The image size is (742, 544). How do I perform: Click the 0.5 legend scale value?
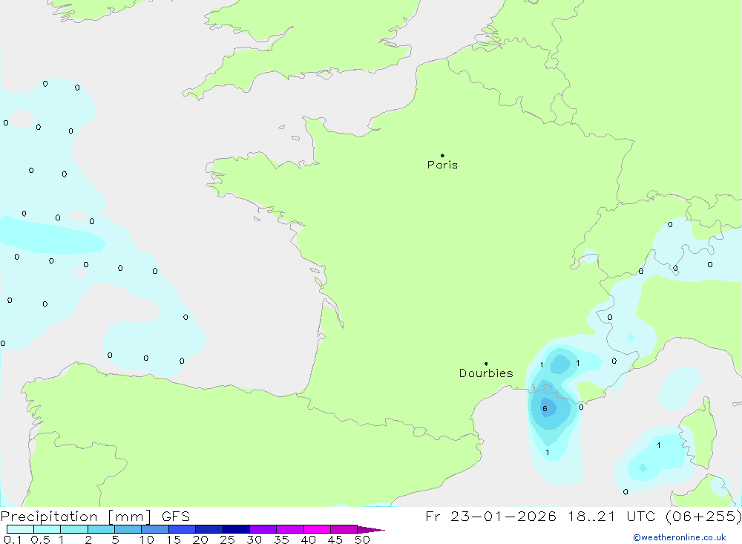40,540
